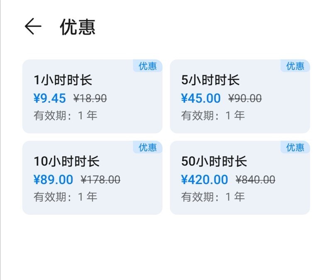
Task: Choose the 10小时时长 package title
Action: click(x=66, y=162)
